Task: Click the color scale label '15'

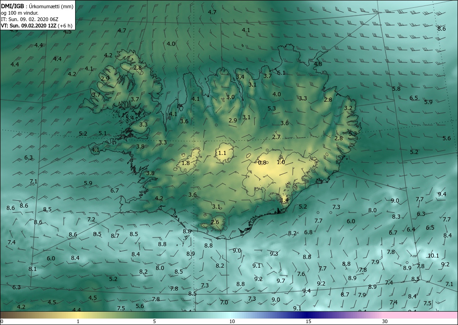Action: (x=308, y=321)
